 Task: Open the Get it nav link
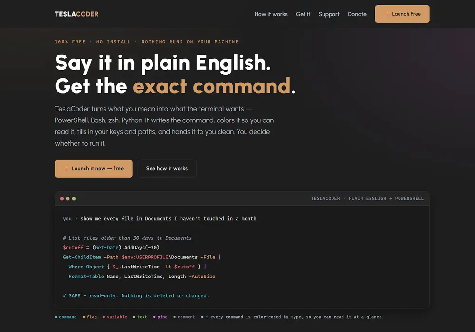[303, 14]
